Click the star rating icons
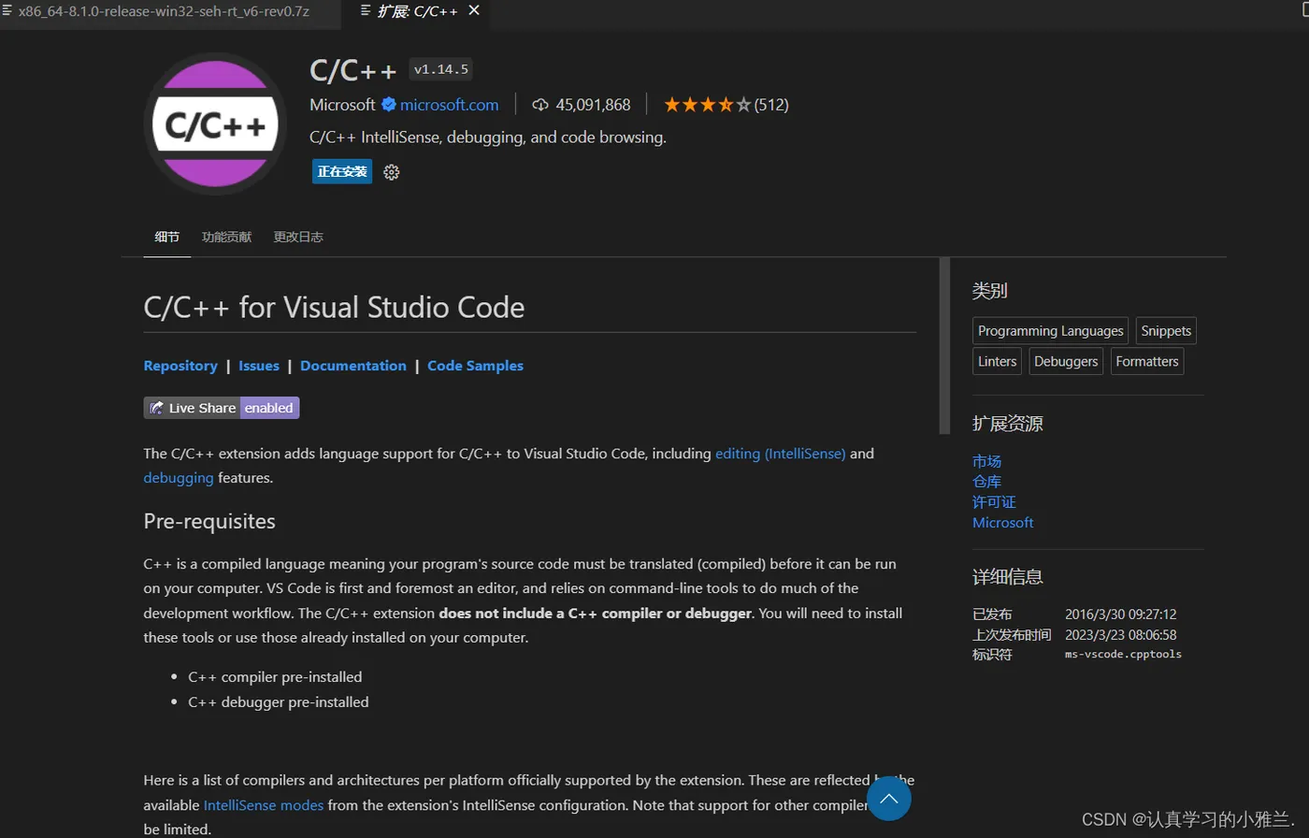The width and height of the screenshot is (1309, 838). [x=708, y=105]
